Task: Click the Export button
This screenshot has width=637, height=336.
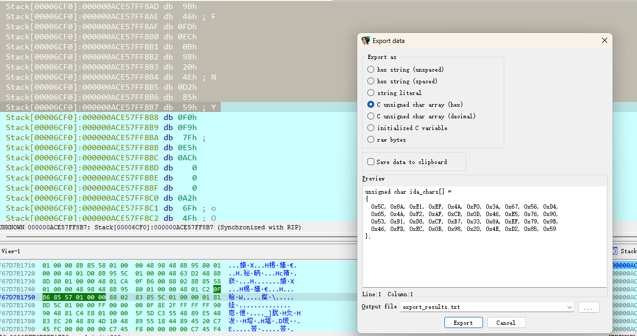Action: point(463,323)
